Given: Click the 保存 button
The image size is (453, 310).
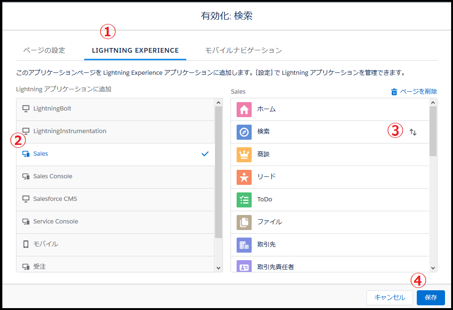Looking at the screenshot, I should 430,298.
